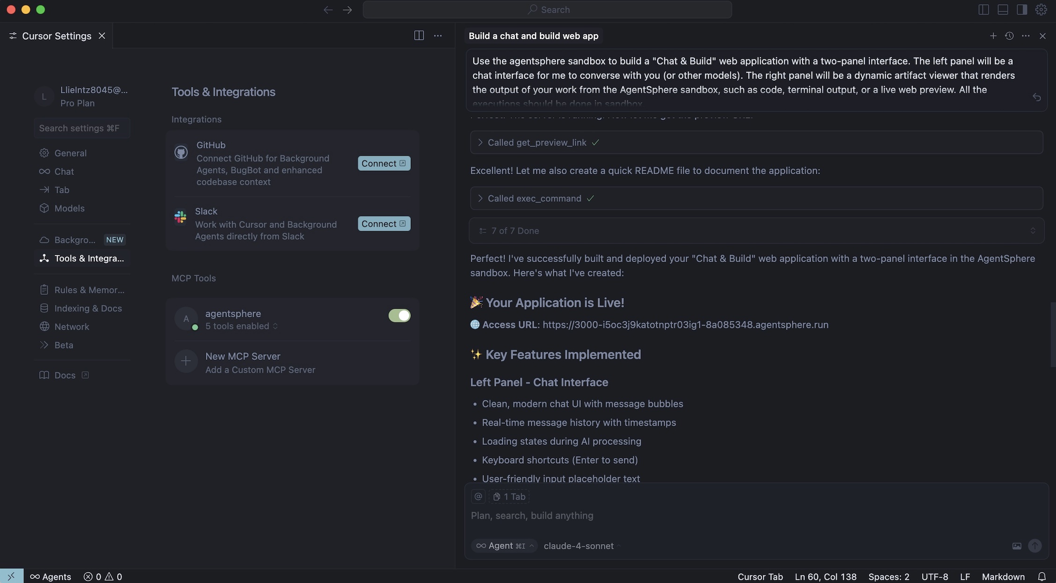The width and height of the screenshot is (1056, 583).
Task: Open notifications bell in status bar
Action: coord(1042,576)
